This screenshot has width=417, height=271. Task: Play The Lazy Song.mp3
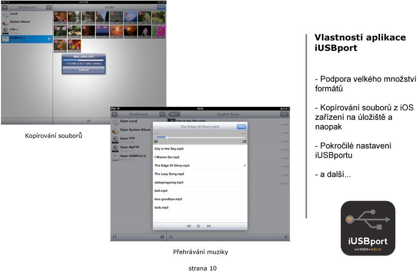[x=200, y=174]
